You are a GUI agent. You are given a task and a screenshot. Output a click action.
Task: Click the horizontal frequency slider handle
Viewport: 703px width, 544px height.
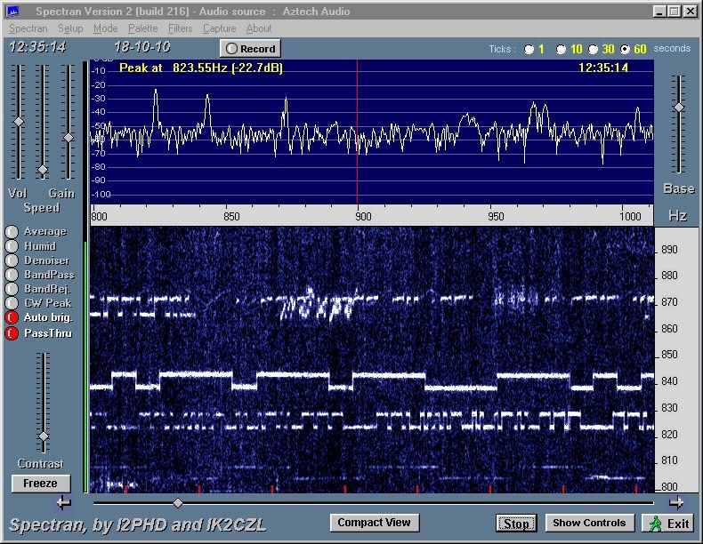178,503
